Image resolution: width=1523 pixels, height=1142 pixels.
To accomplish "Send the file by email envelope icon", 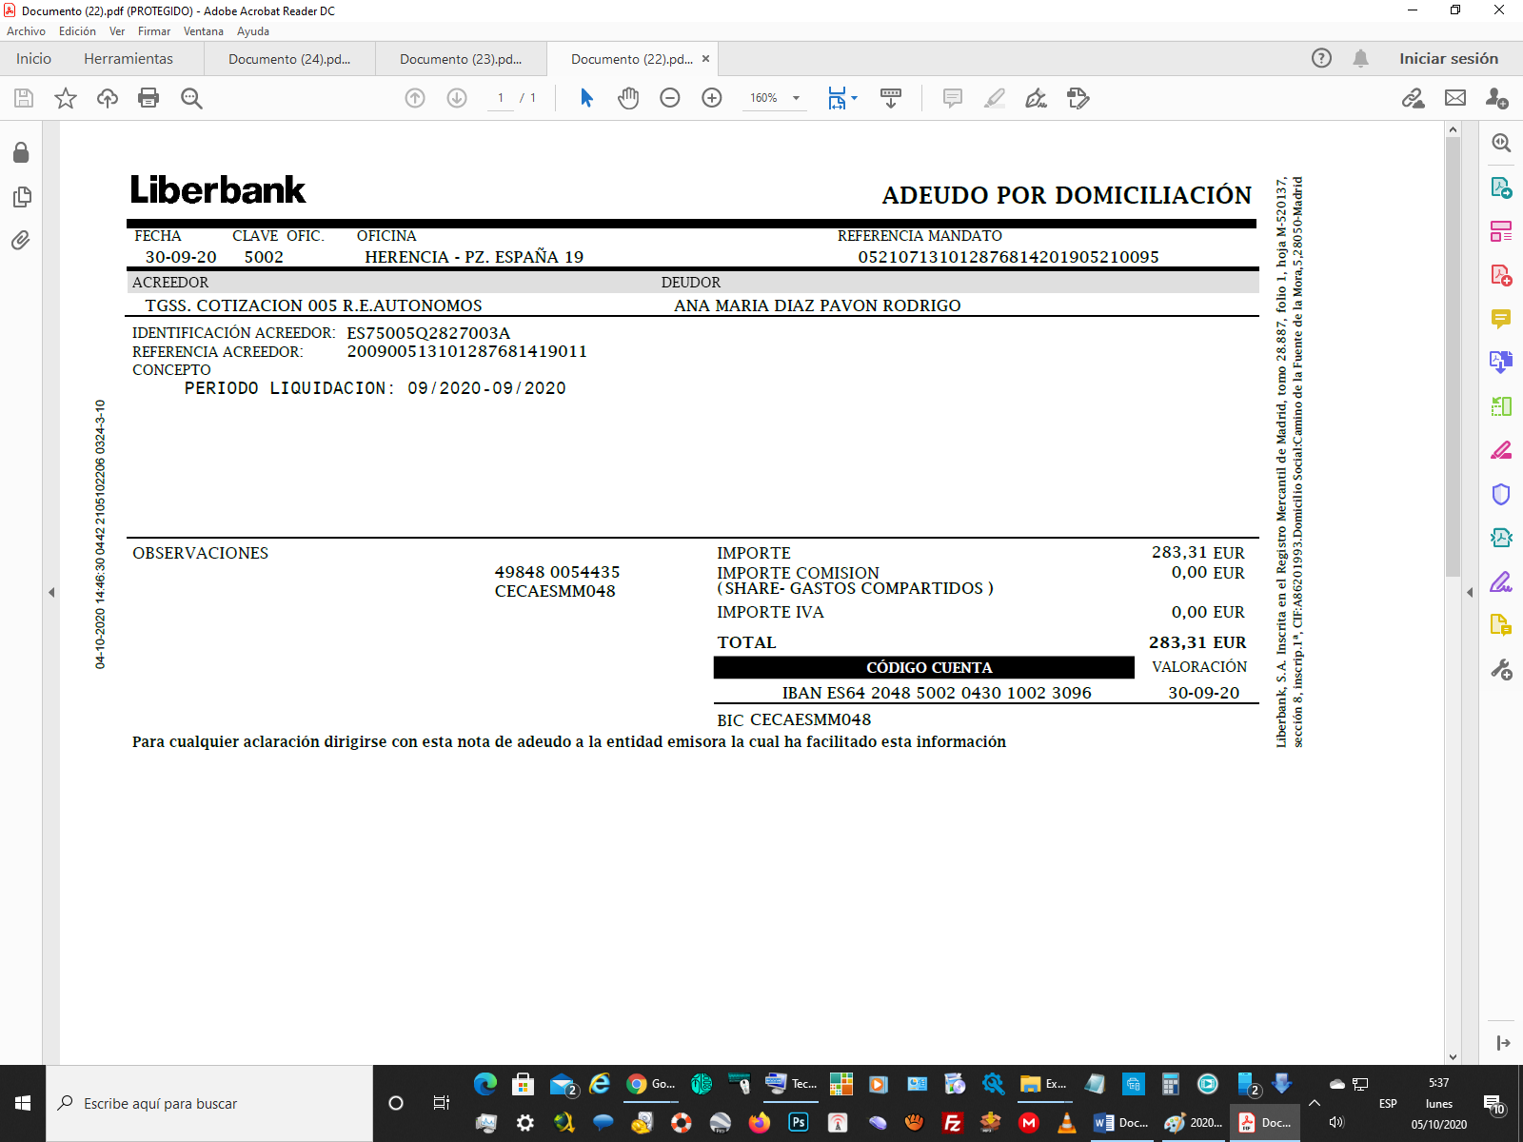I will point(1455,98).
